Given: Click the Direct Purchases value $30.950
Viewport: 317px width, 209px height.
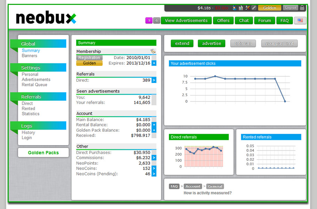Looking at the screenshot, I should pyautogui.click(x=142, y=153).
